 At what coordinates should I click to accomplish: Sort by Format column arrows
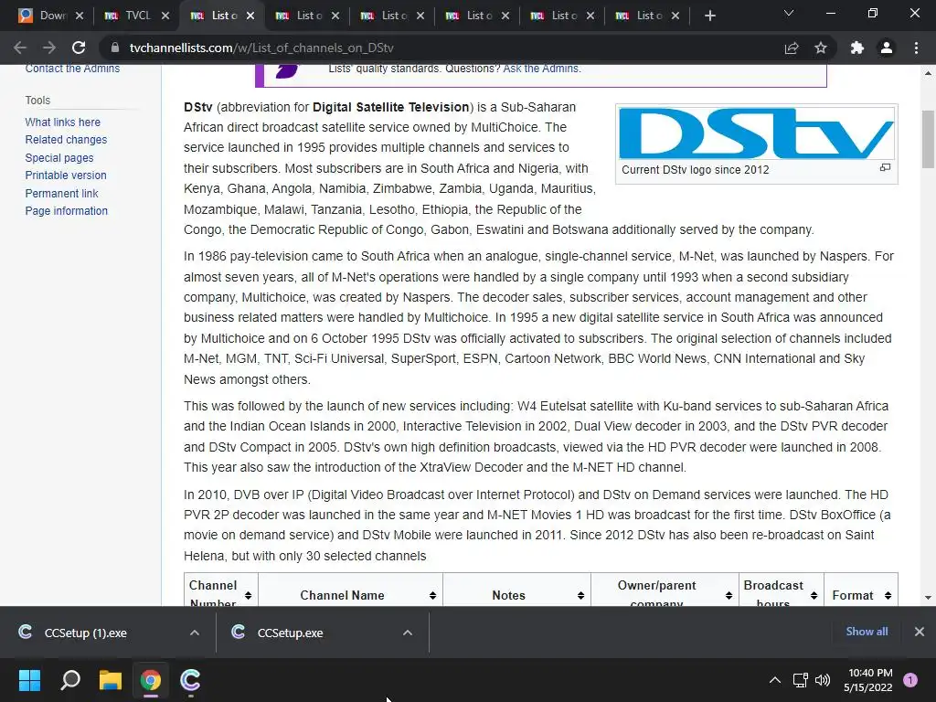888,595
